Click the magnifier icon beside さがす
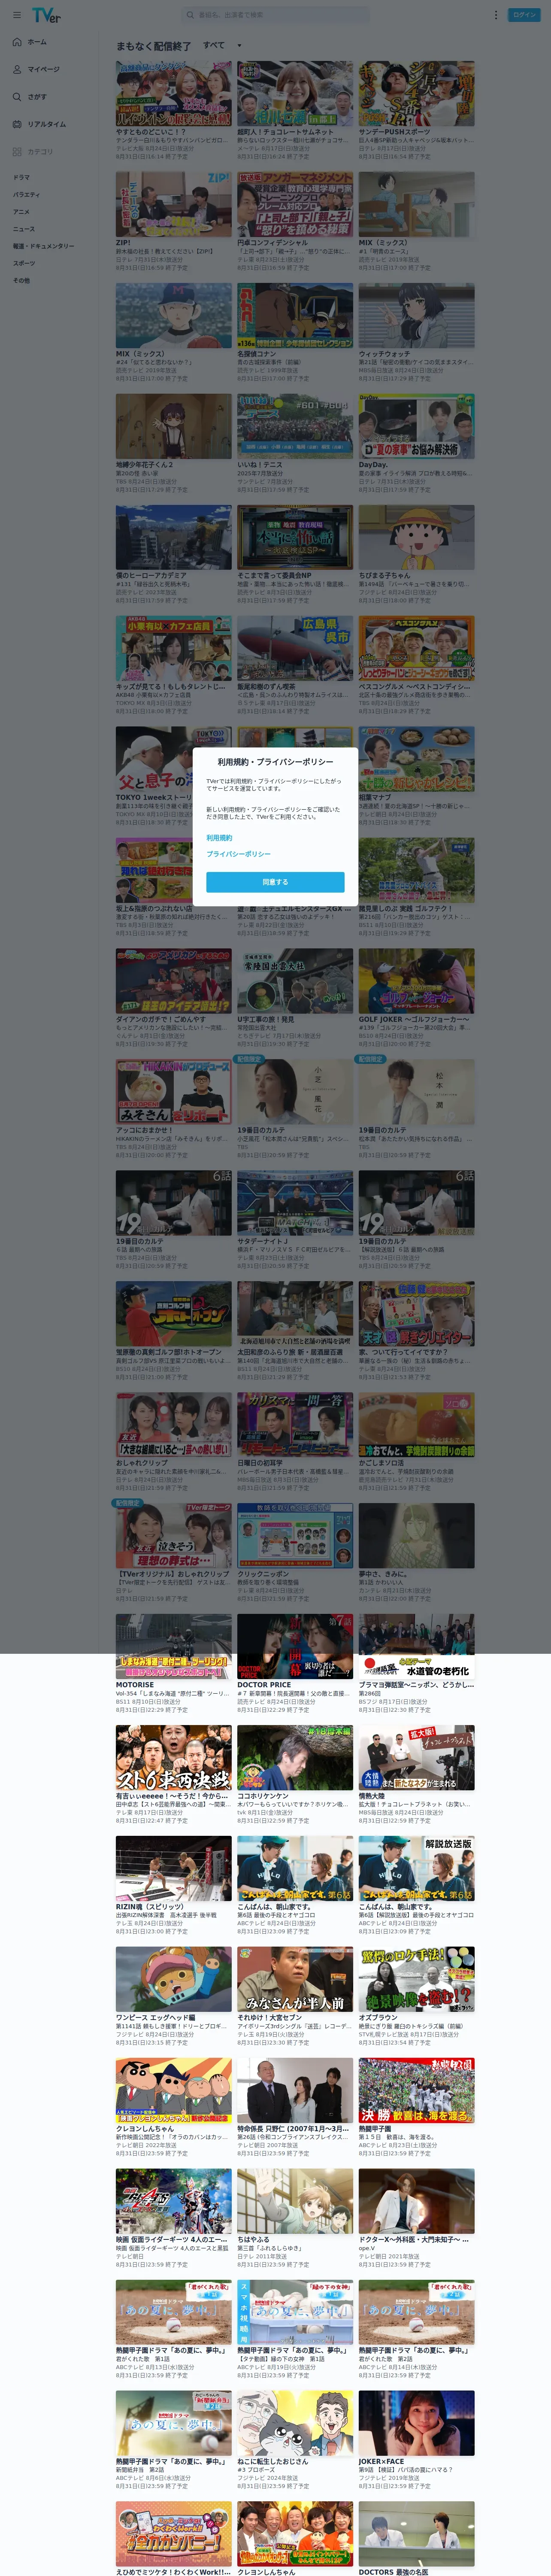The height and width of the screenshot is (2576, 551). click(x=17, y=97)
